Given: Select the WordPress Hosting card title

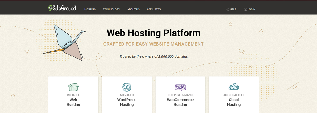Looking at the screenshot, I should click(127, 102).
